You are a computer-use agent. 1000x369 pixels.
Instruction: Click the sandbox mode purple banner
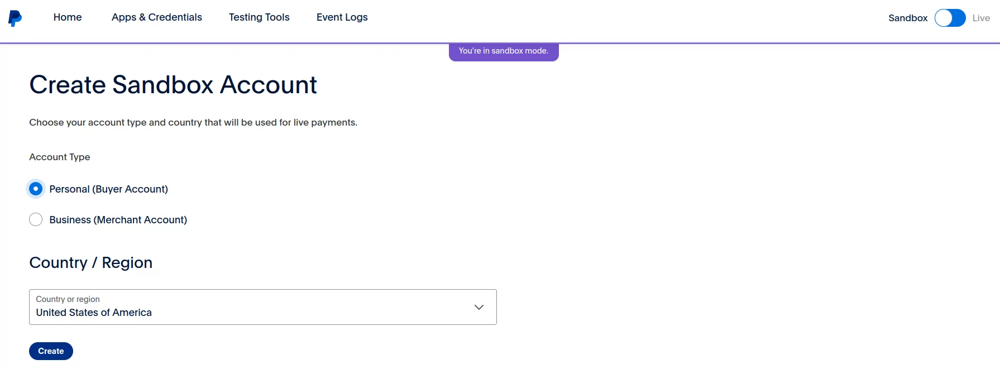click(x=504, y=51)
